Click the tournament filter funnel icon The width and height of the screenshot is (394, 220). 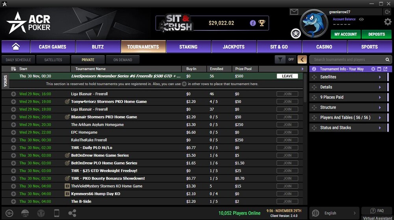coord(280,60)
